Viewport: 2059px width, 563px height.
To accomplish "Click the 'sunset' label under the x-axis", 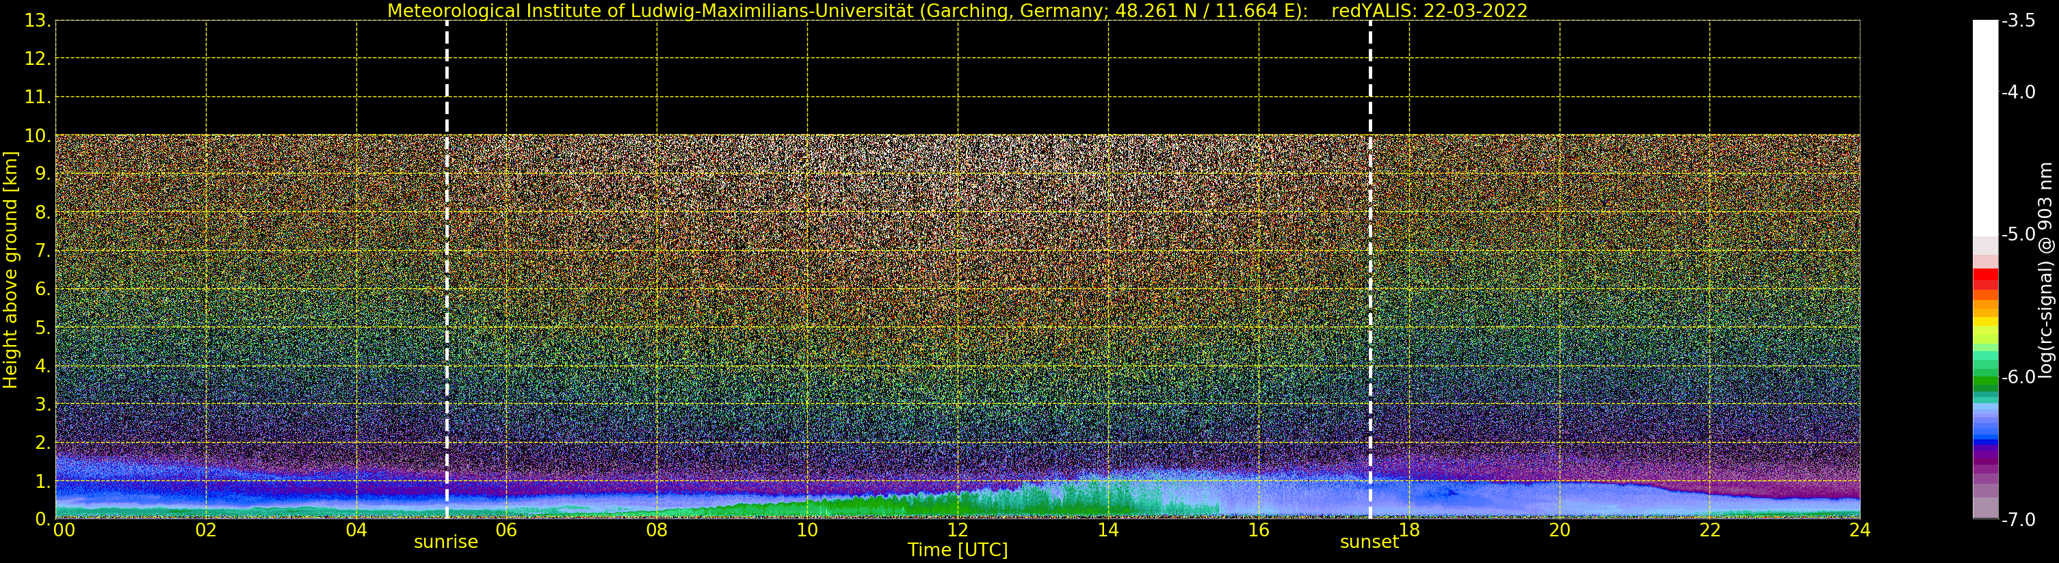I will coord(1369,543).
